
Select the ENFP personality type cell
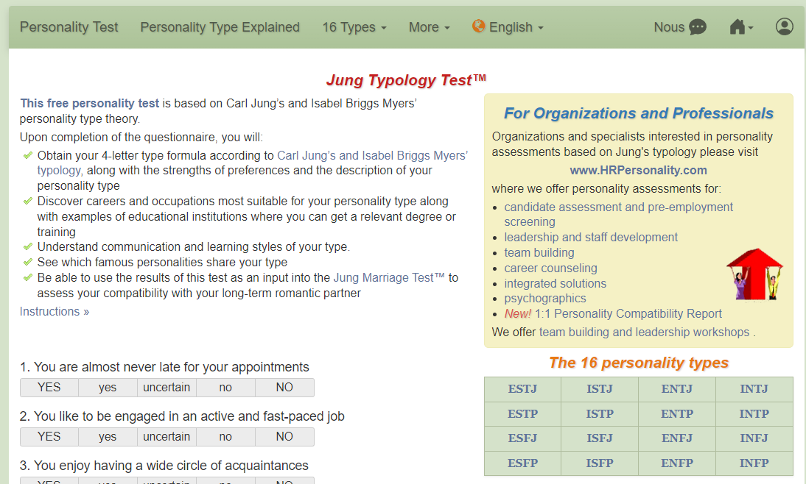[677, 463]
